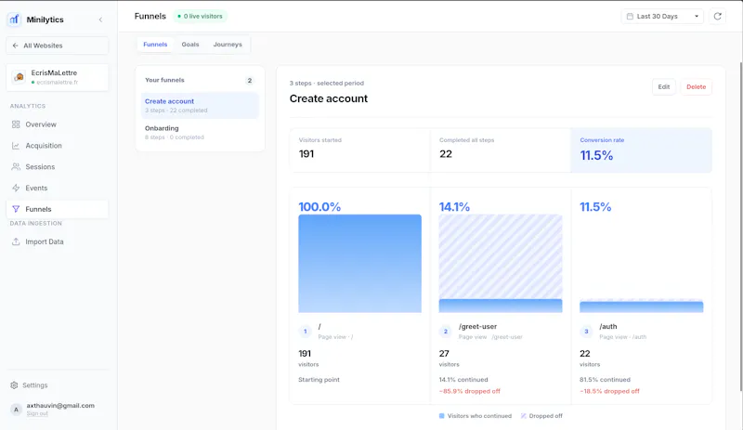Click the Events lightning icon

tap(16, 188)
